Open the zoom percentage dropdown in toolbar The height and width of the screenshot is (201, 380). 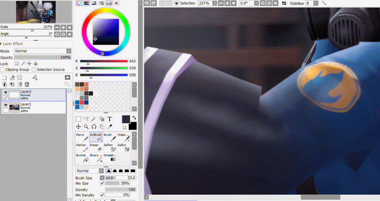click(x=215, y=3)
